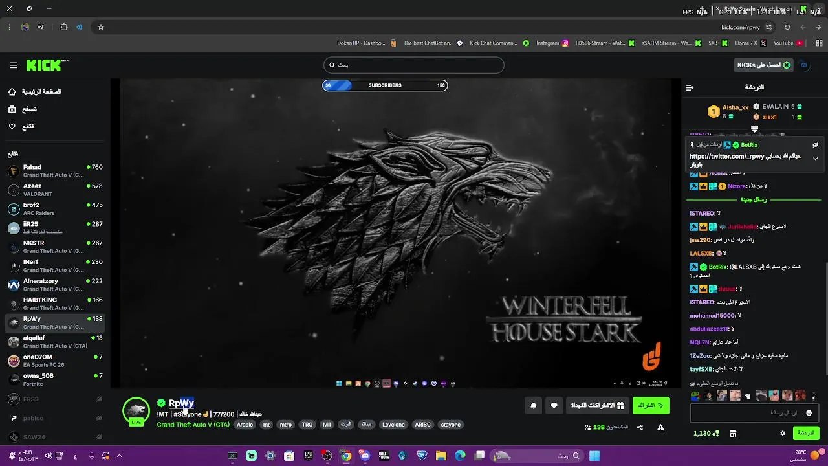This screenshot has height=466, width=828.
Task: Click the stayone tag
Action: pos(451,425)
